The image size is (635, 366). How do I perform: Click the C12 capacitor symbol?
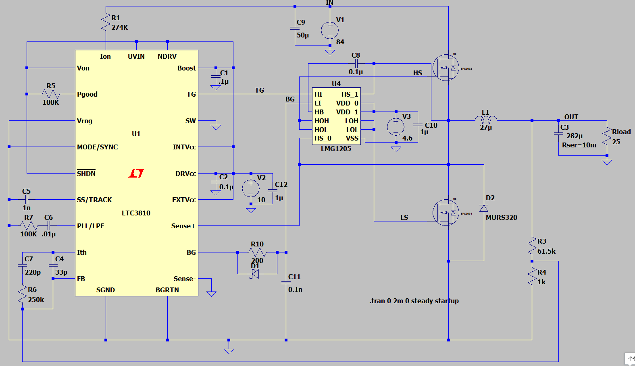(x=273, y=190)
